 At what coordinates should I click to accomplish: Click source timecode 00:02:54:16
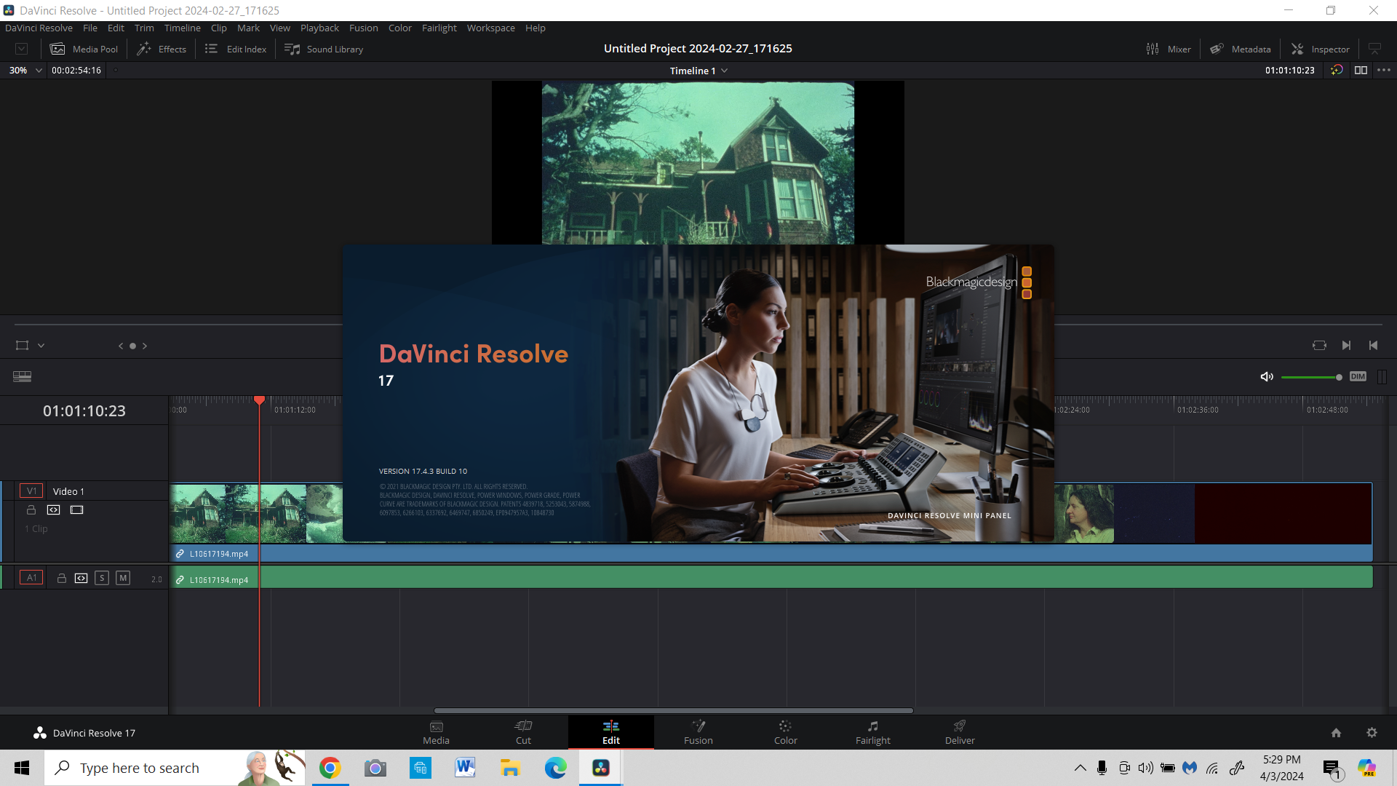76,71
